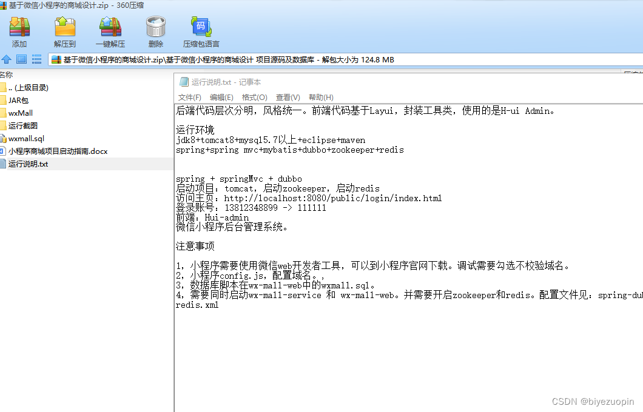
Task: Click the 注意事项 heading in Notepad
Action: tap(195, 246)
